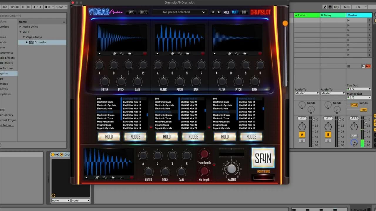Open folder icon on second waveform slot
This screenshot has width=376, height=211.
[187, 54]
